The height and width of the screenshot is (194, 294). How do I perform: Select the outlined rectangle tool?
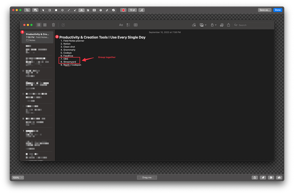click(50, 10)
